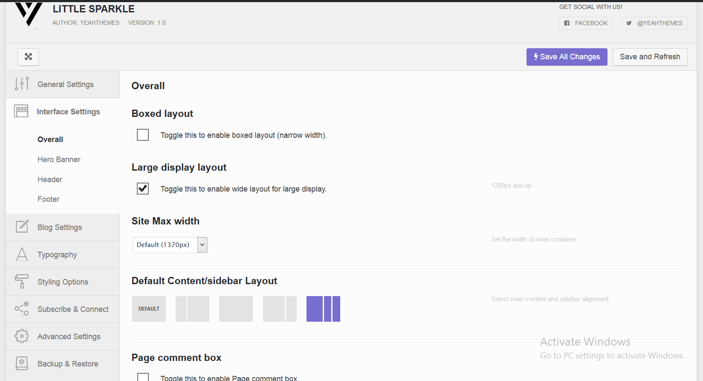Enable the Boxed layout checkbox
The width and height of the screenshot is (703, 381).
coord(143,135)
